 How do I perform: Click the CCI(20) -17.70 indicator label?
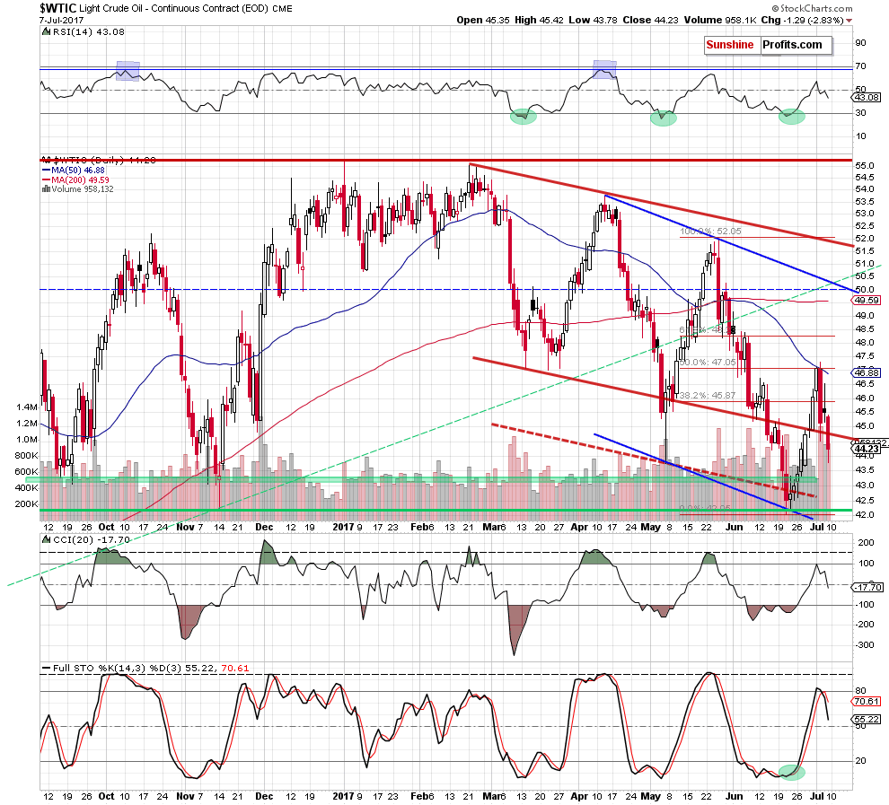click(91, 540)
